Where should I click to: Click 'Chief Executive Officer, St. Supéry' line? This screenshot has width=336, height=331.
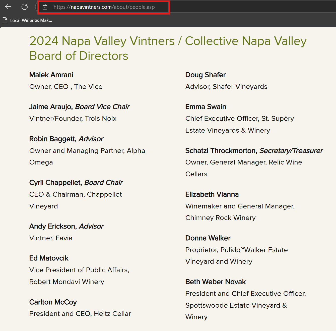(x=240, y=119)
